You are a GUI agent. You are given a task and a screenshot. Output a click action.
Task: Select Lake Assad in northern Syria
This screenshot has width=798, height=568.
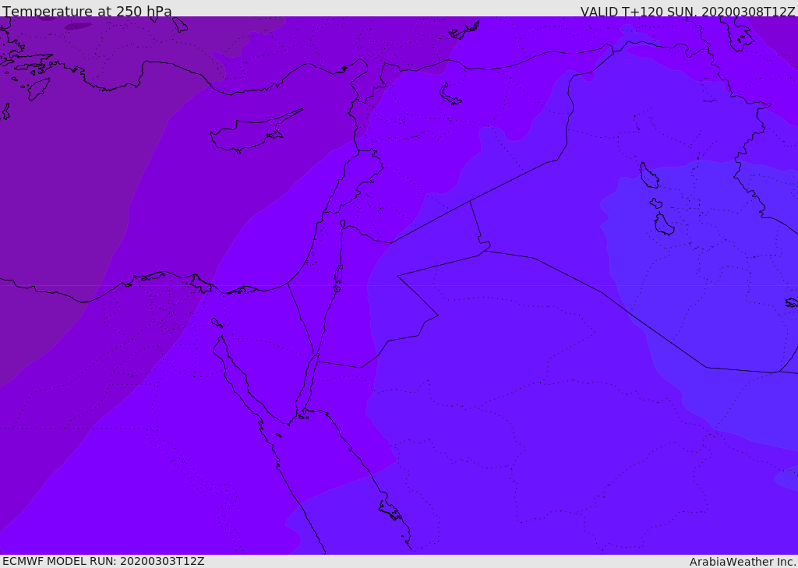tap(450, 94)
